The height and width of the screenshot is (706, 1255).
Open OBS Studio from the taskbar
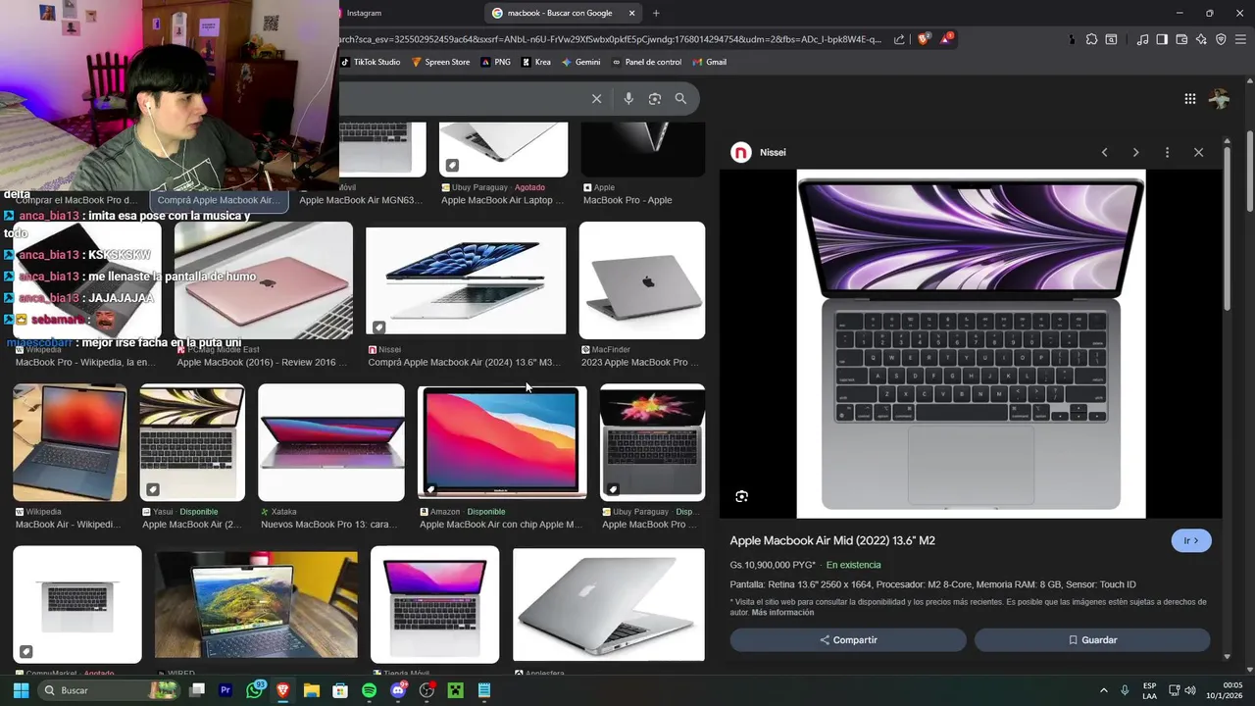coord(427,690)
